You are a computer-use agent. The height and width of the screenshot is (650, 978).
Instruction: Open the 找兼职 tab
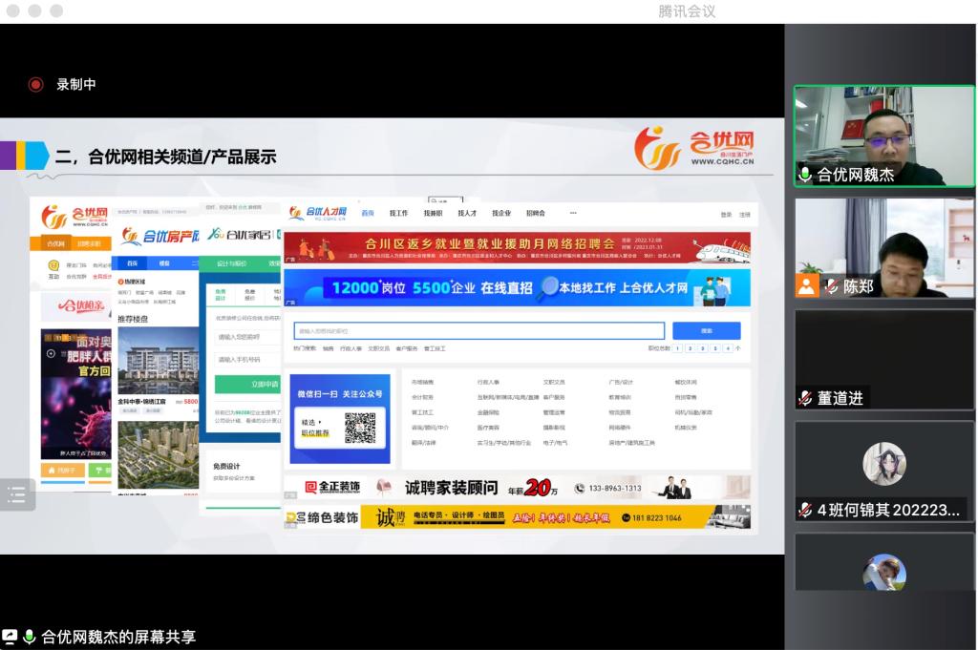tap(433, 213)
